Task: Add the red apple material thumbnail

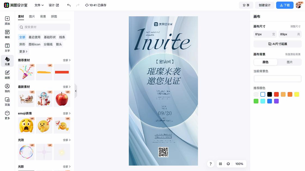Action: (x=62, y=99)
